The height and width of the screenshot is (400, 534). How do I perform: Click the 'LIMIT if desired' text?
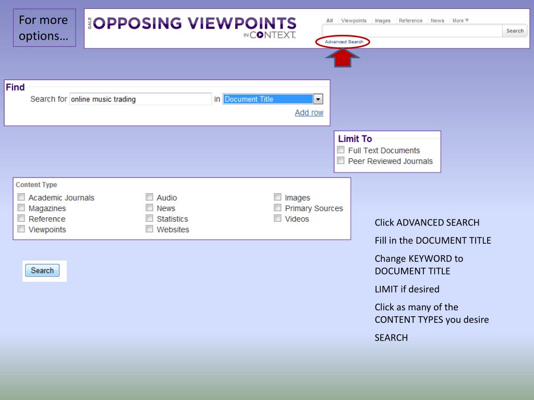click(407, 289)
